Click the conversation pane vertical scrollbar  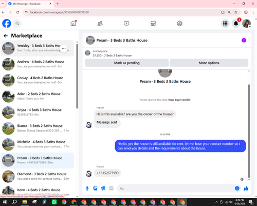(x=249, y=131)
